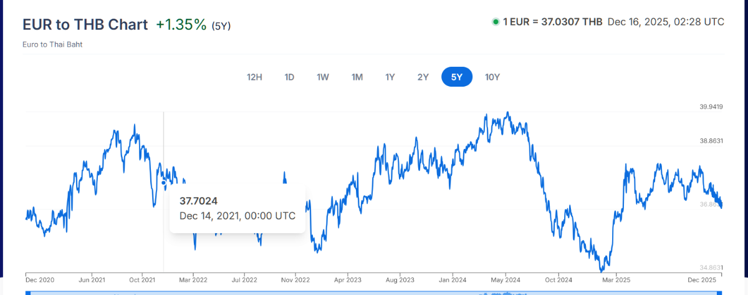748x295 pixels.
Task: Show the 1M chart view
Action: click(x=357, y=77)
